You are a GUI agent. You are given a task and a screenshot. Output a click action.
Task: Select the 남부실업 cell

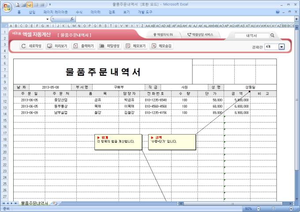(60, 112)
